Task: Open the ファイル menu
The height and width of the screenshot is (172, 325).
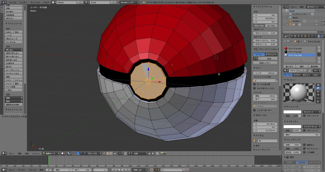Action: 12,2
